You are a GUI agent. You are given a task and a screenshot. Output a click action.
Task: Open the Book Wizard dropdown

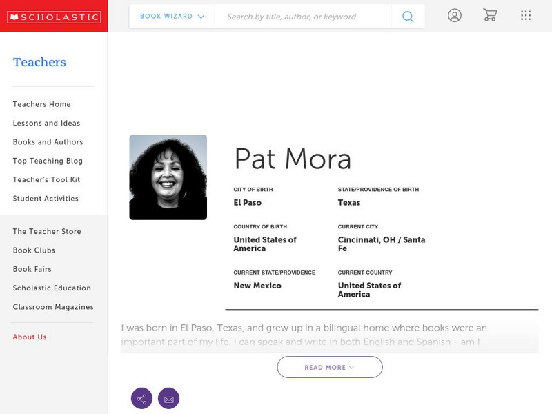pos(172,17)
